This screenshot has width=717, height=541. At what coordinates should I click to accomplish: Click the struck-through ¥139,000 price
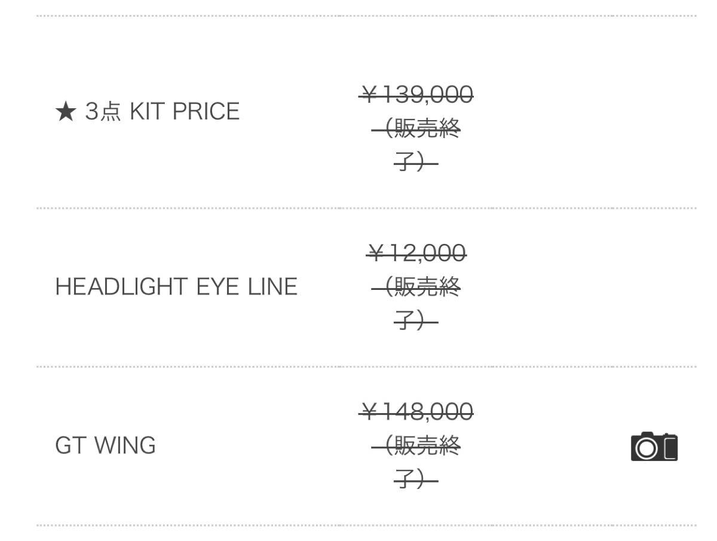(x=416, y=94)
